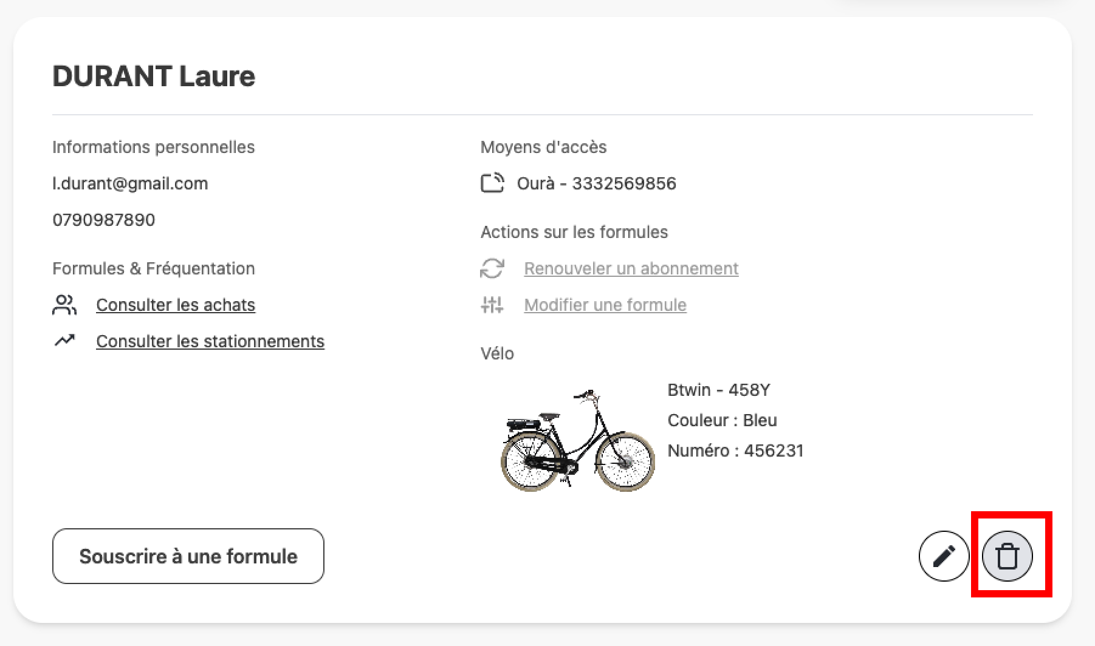Follow the Renouveler un abonnement link
1095x646 pixels.
point(631,268)
